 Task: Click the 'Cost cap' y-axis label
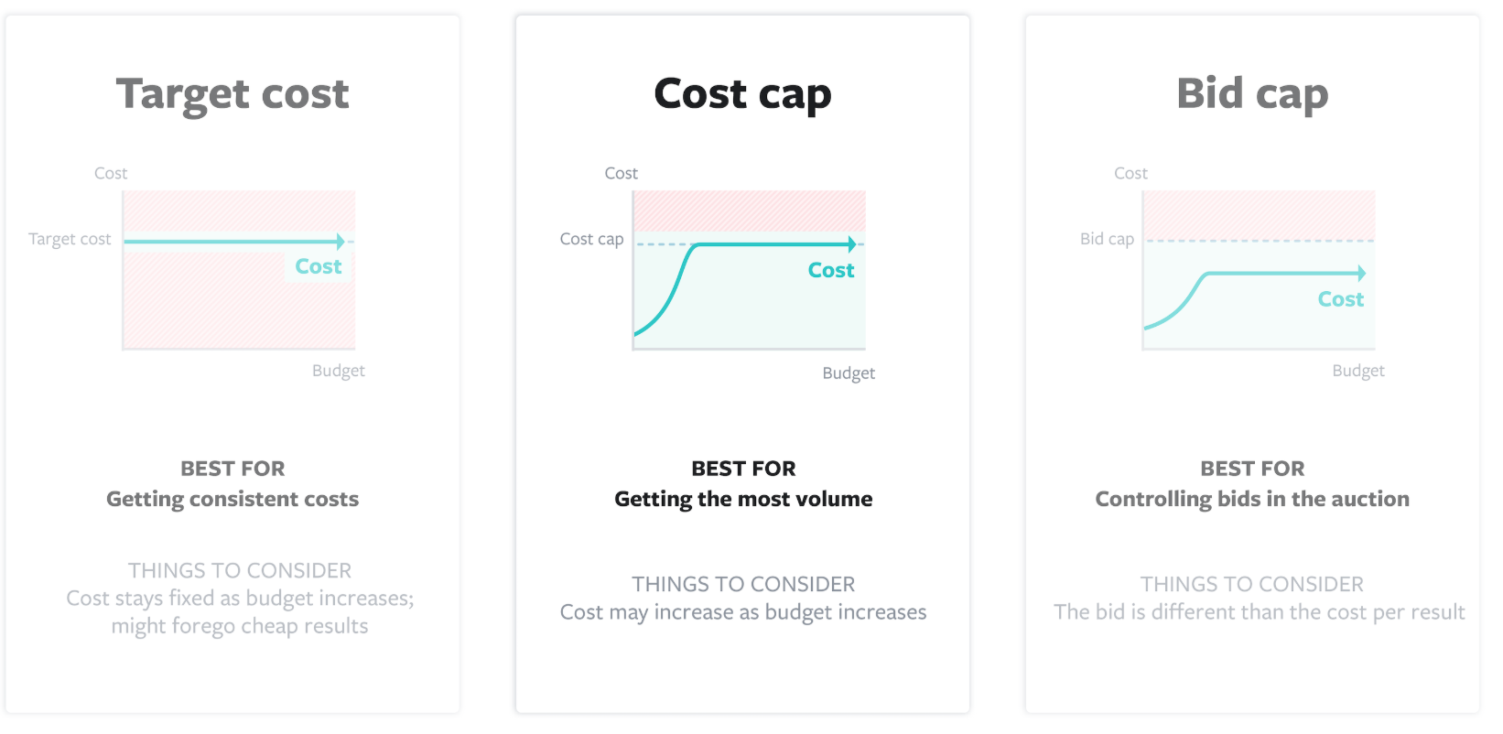pyautogui.click(x=591, y=239)
